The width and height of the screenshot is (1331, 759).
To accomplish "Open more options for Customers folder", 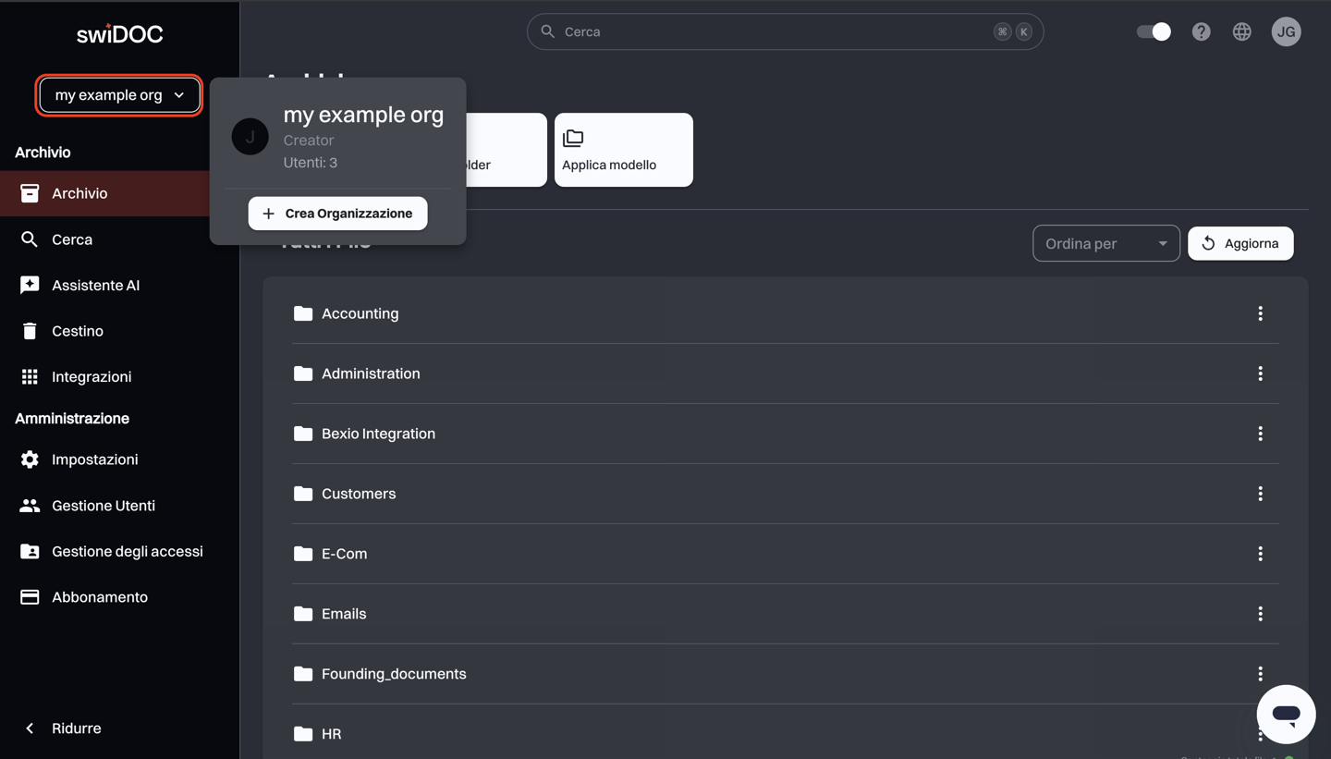I will tap(1260, 494).
